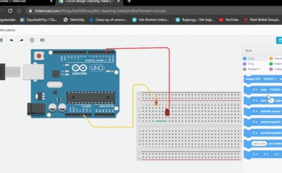
Task: Select the purple Giriş block category
Action: pyautogui.click(x=245, y=64)
